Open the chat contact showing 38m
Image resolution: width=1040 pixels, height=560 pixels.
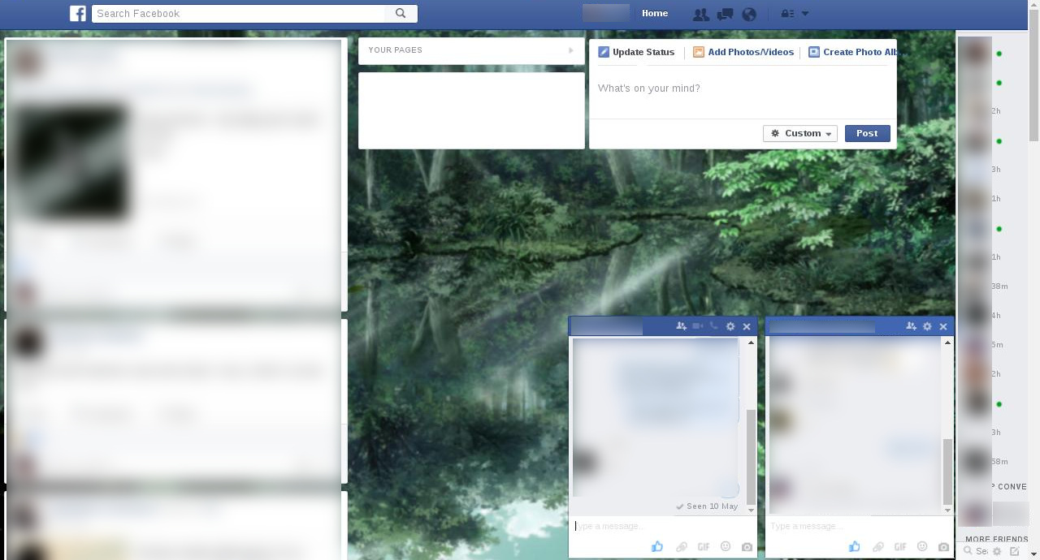(x=992, y=286)
